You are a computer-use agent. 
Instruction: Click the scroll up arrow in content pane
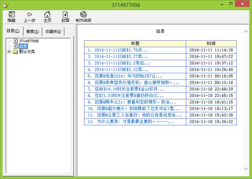tap(246, 31)
